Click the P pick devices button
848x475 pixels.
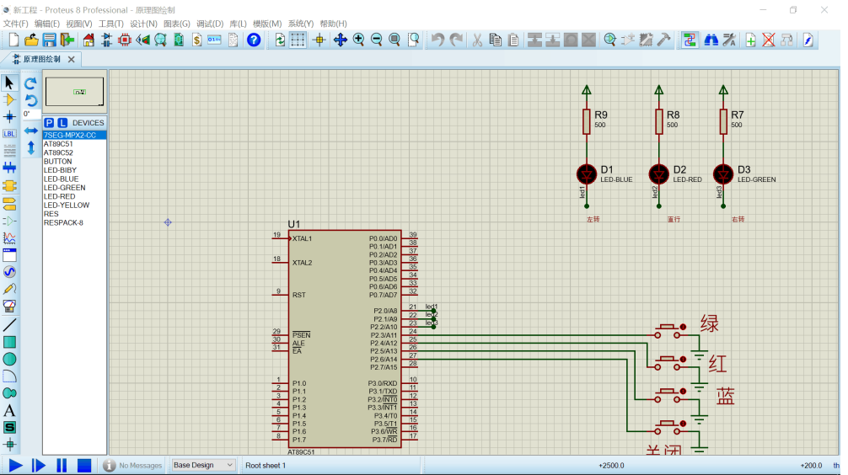tap(49, 123)
